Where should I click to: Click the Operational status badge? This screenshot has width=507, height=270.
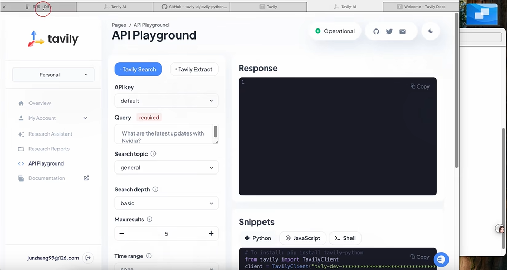pos(335,31)
